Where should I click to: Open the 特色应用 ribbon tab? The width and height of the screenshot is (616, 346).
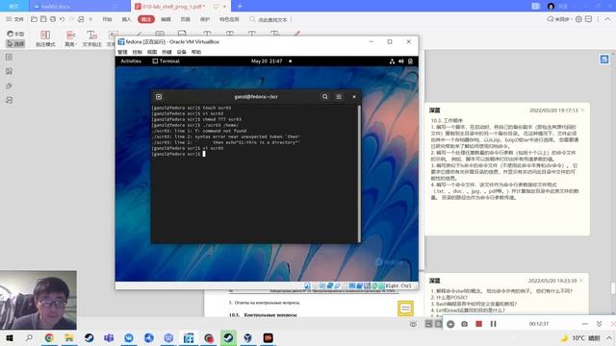229,19
